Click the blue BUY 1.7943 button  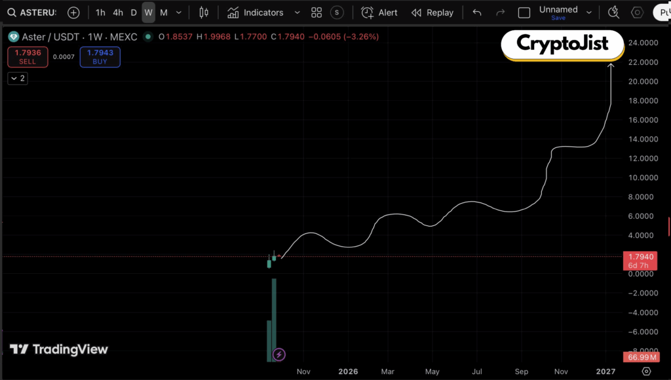100,57
